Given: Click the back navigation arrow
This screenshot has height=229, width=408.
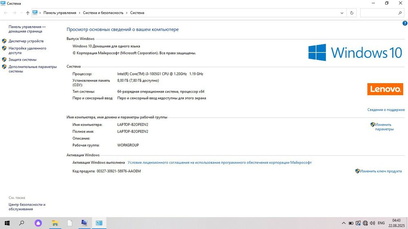Looking at the screenshot, I should tap(6, 13).
